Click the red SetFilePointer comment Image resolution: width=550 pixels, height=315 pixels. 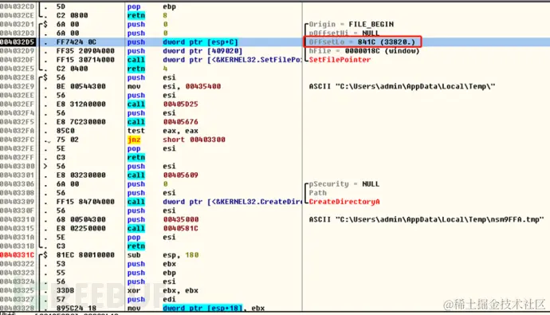click(340, 60)
